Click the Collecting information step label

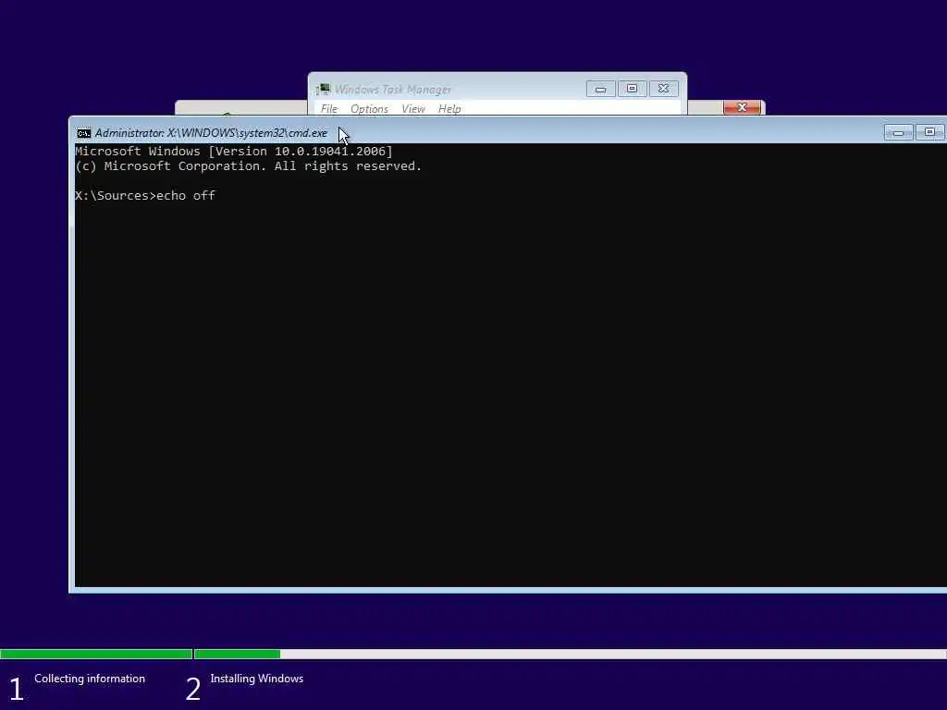point(90,679)
